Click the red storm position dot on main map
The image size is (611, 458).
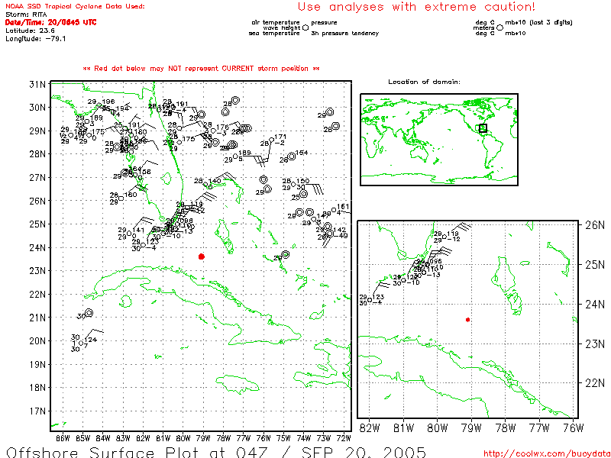(202, 256)
